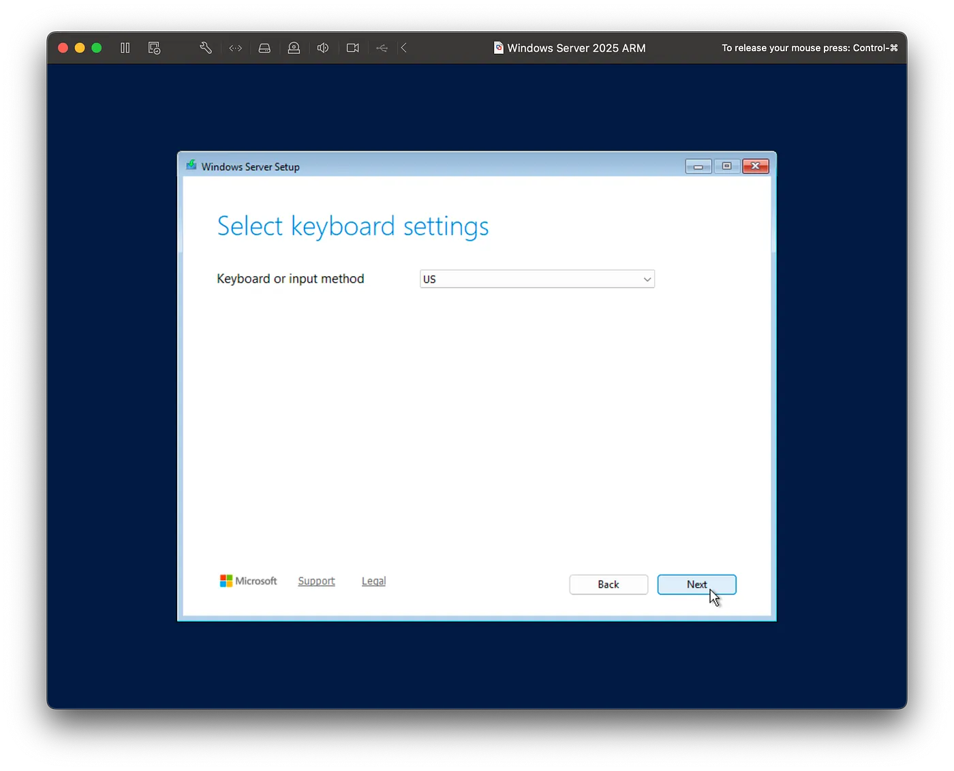The width and height of the screenshot is (954, 771).
Task: Click the green macOS full-screen button
Action: tap(97, 48)
